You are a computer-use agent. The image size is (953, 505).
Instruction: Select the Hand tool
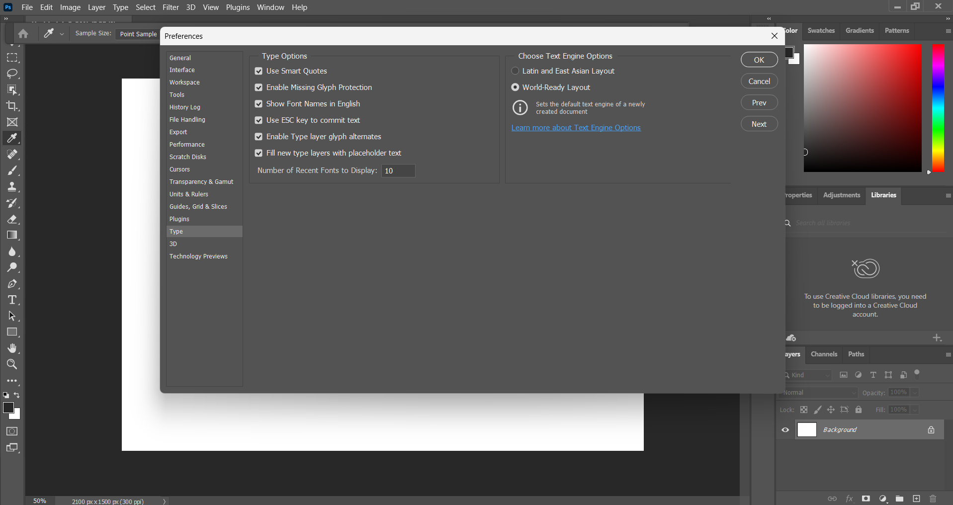[x=12, y=348]
